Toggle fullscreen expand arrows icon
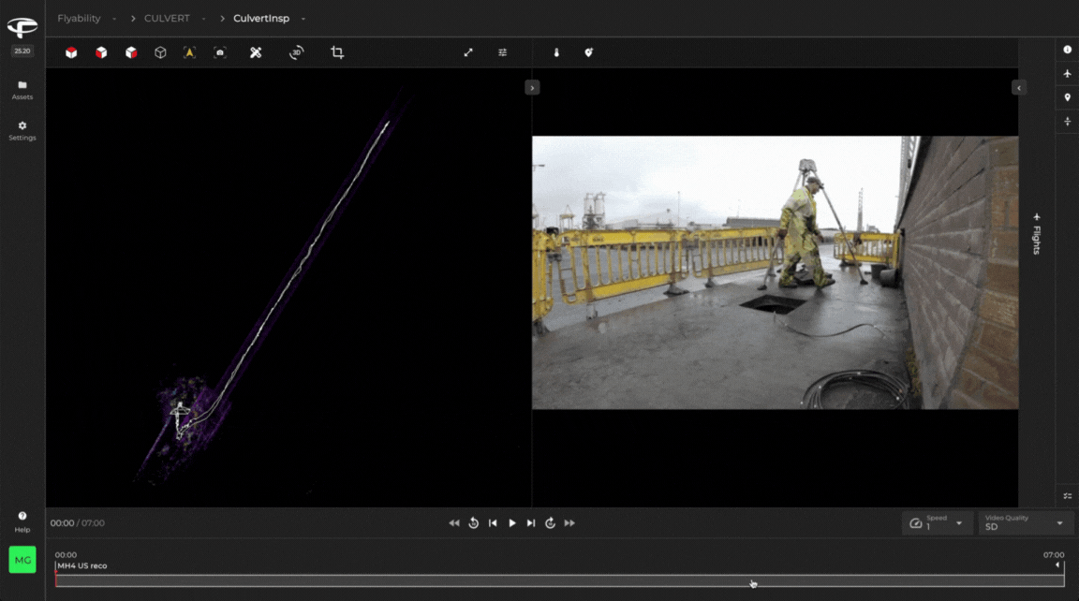 (468, 52)
